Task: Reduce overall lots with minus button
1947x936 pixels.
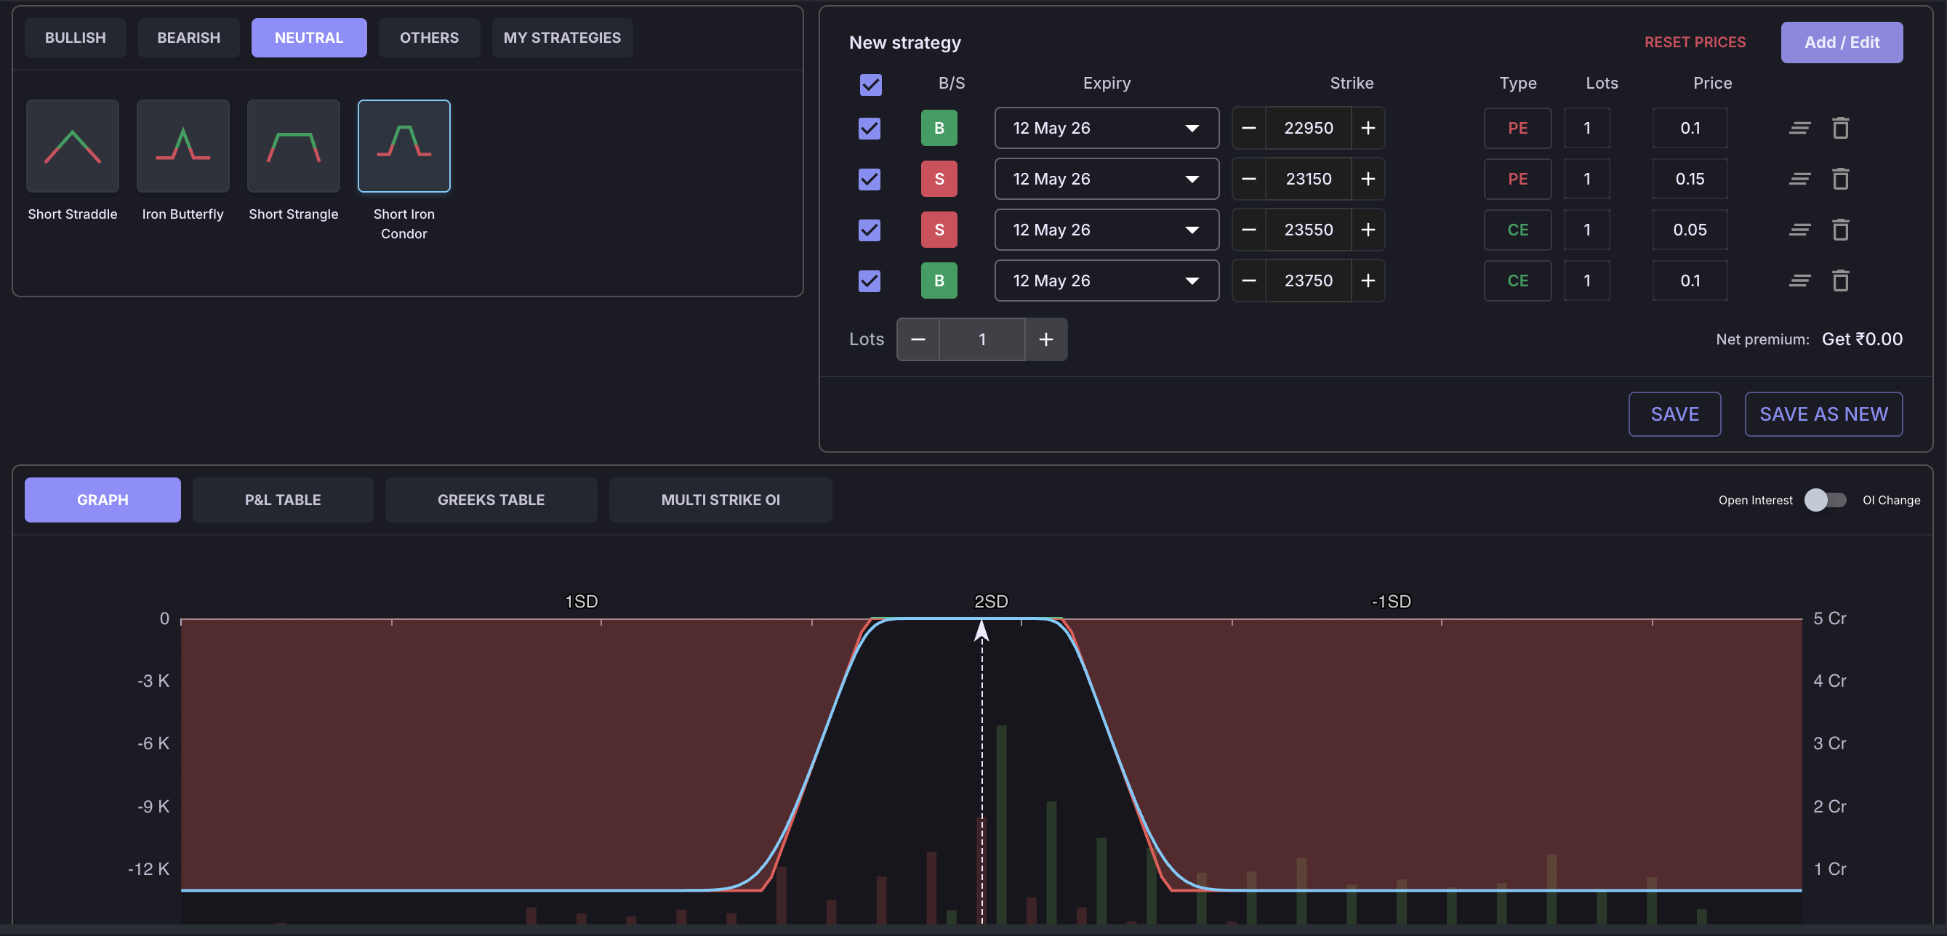Action: click(x=918, y=339)
